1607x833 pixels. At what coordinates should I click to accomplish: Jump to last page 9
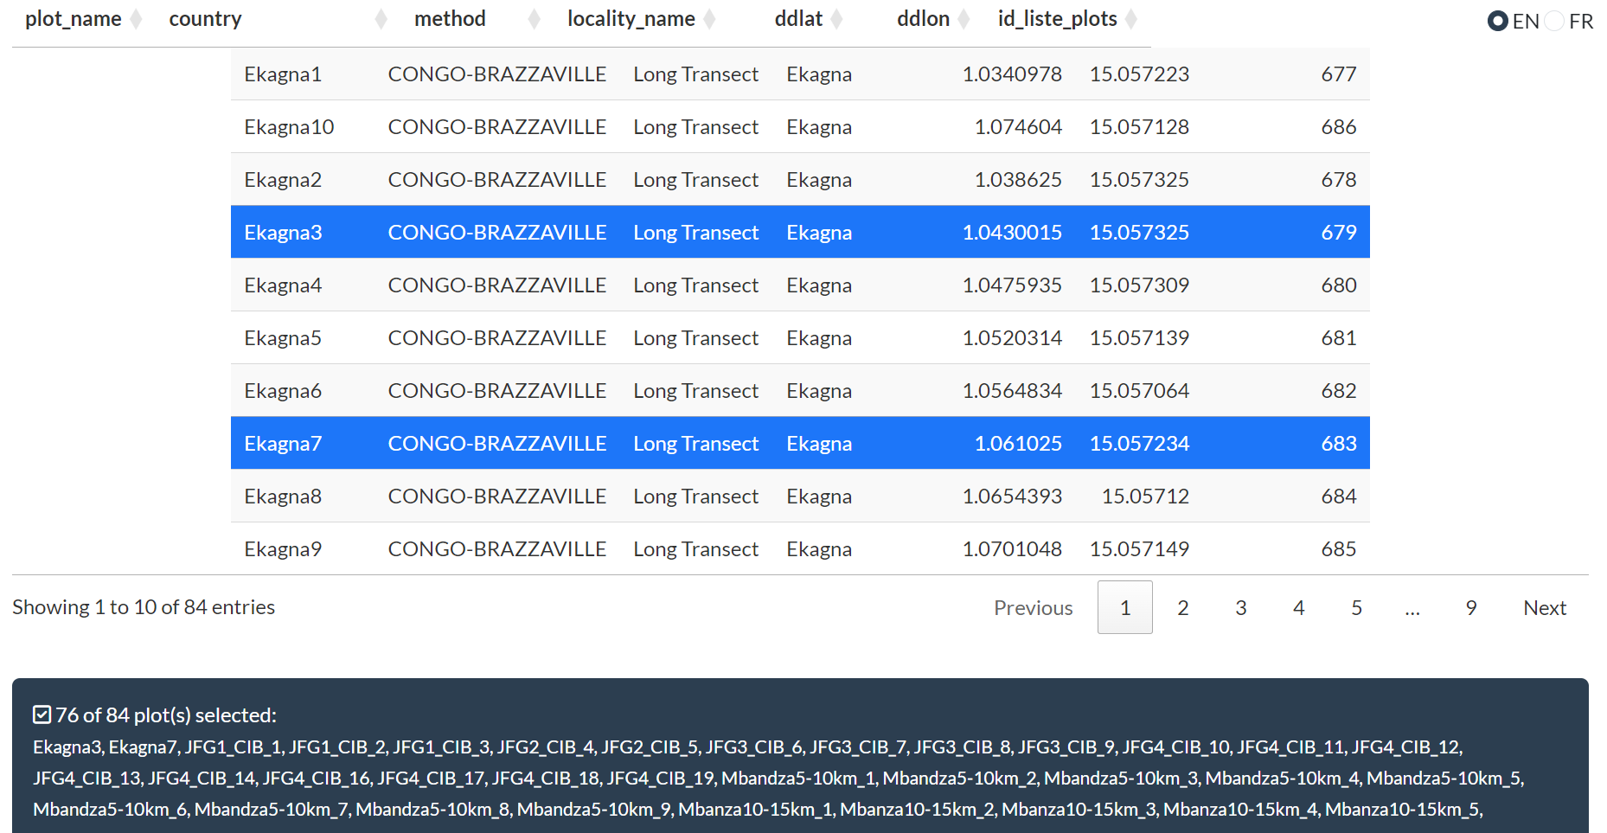tap(1470, 607)
